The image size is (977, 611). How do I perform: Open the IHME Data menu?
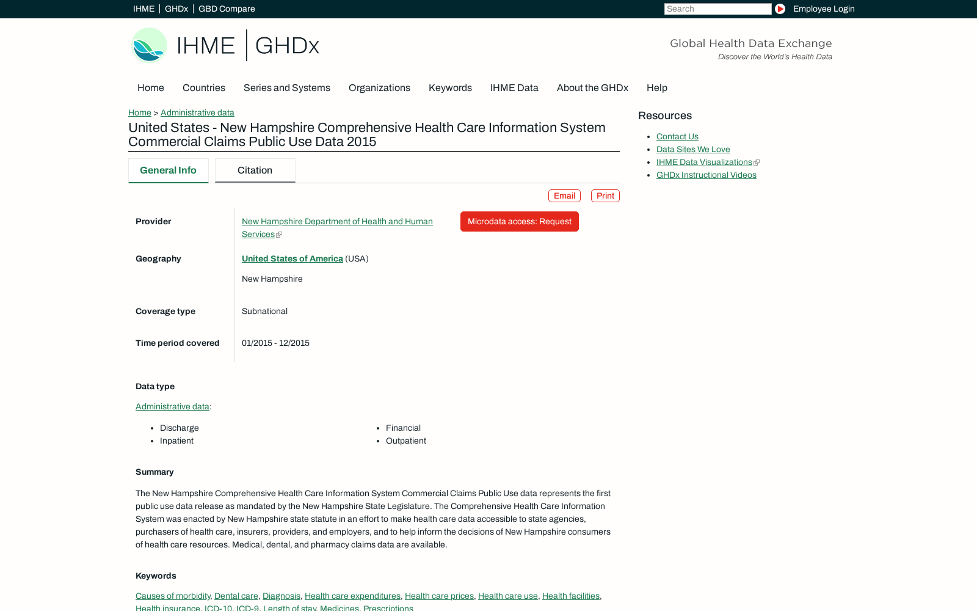click(x=514, y=88)
